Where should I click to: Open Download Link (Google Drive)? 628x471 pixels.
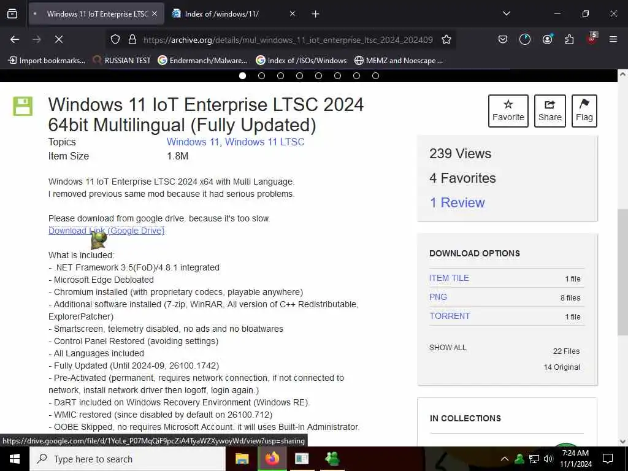(x=107, y=231)
